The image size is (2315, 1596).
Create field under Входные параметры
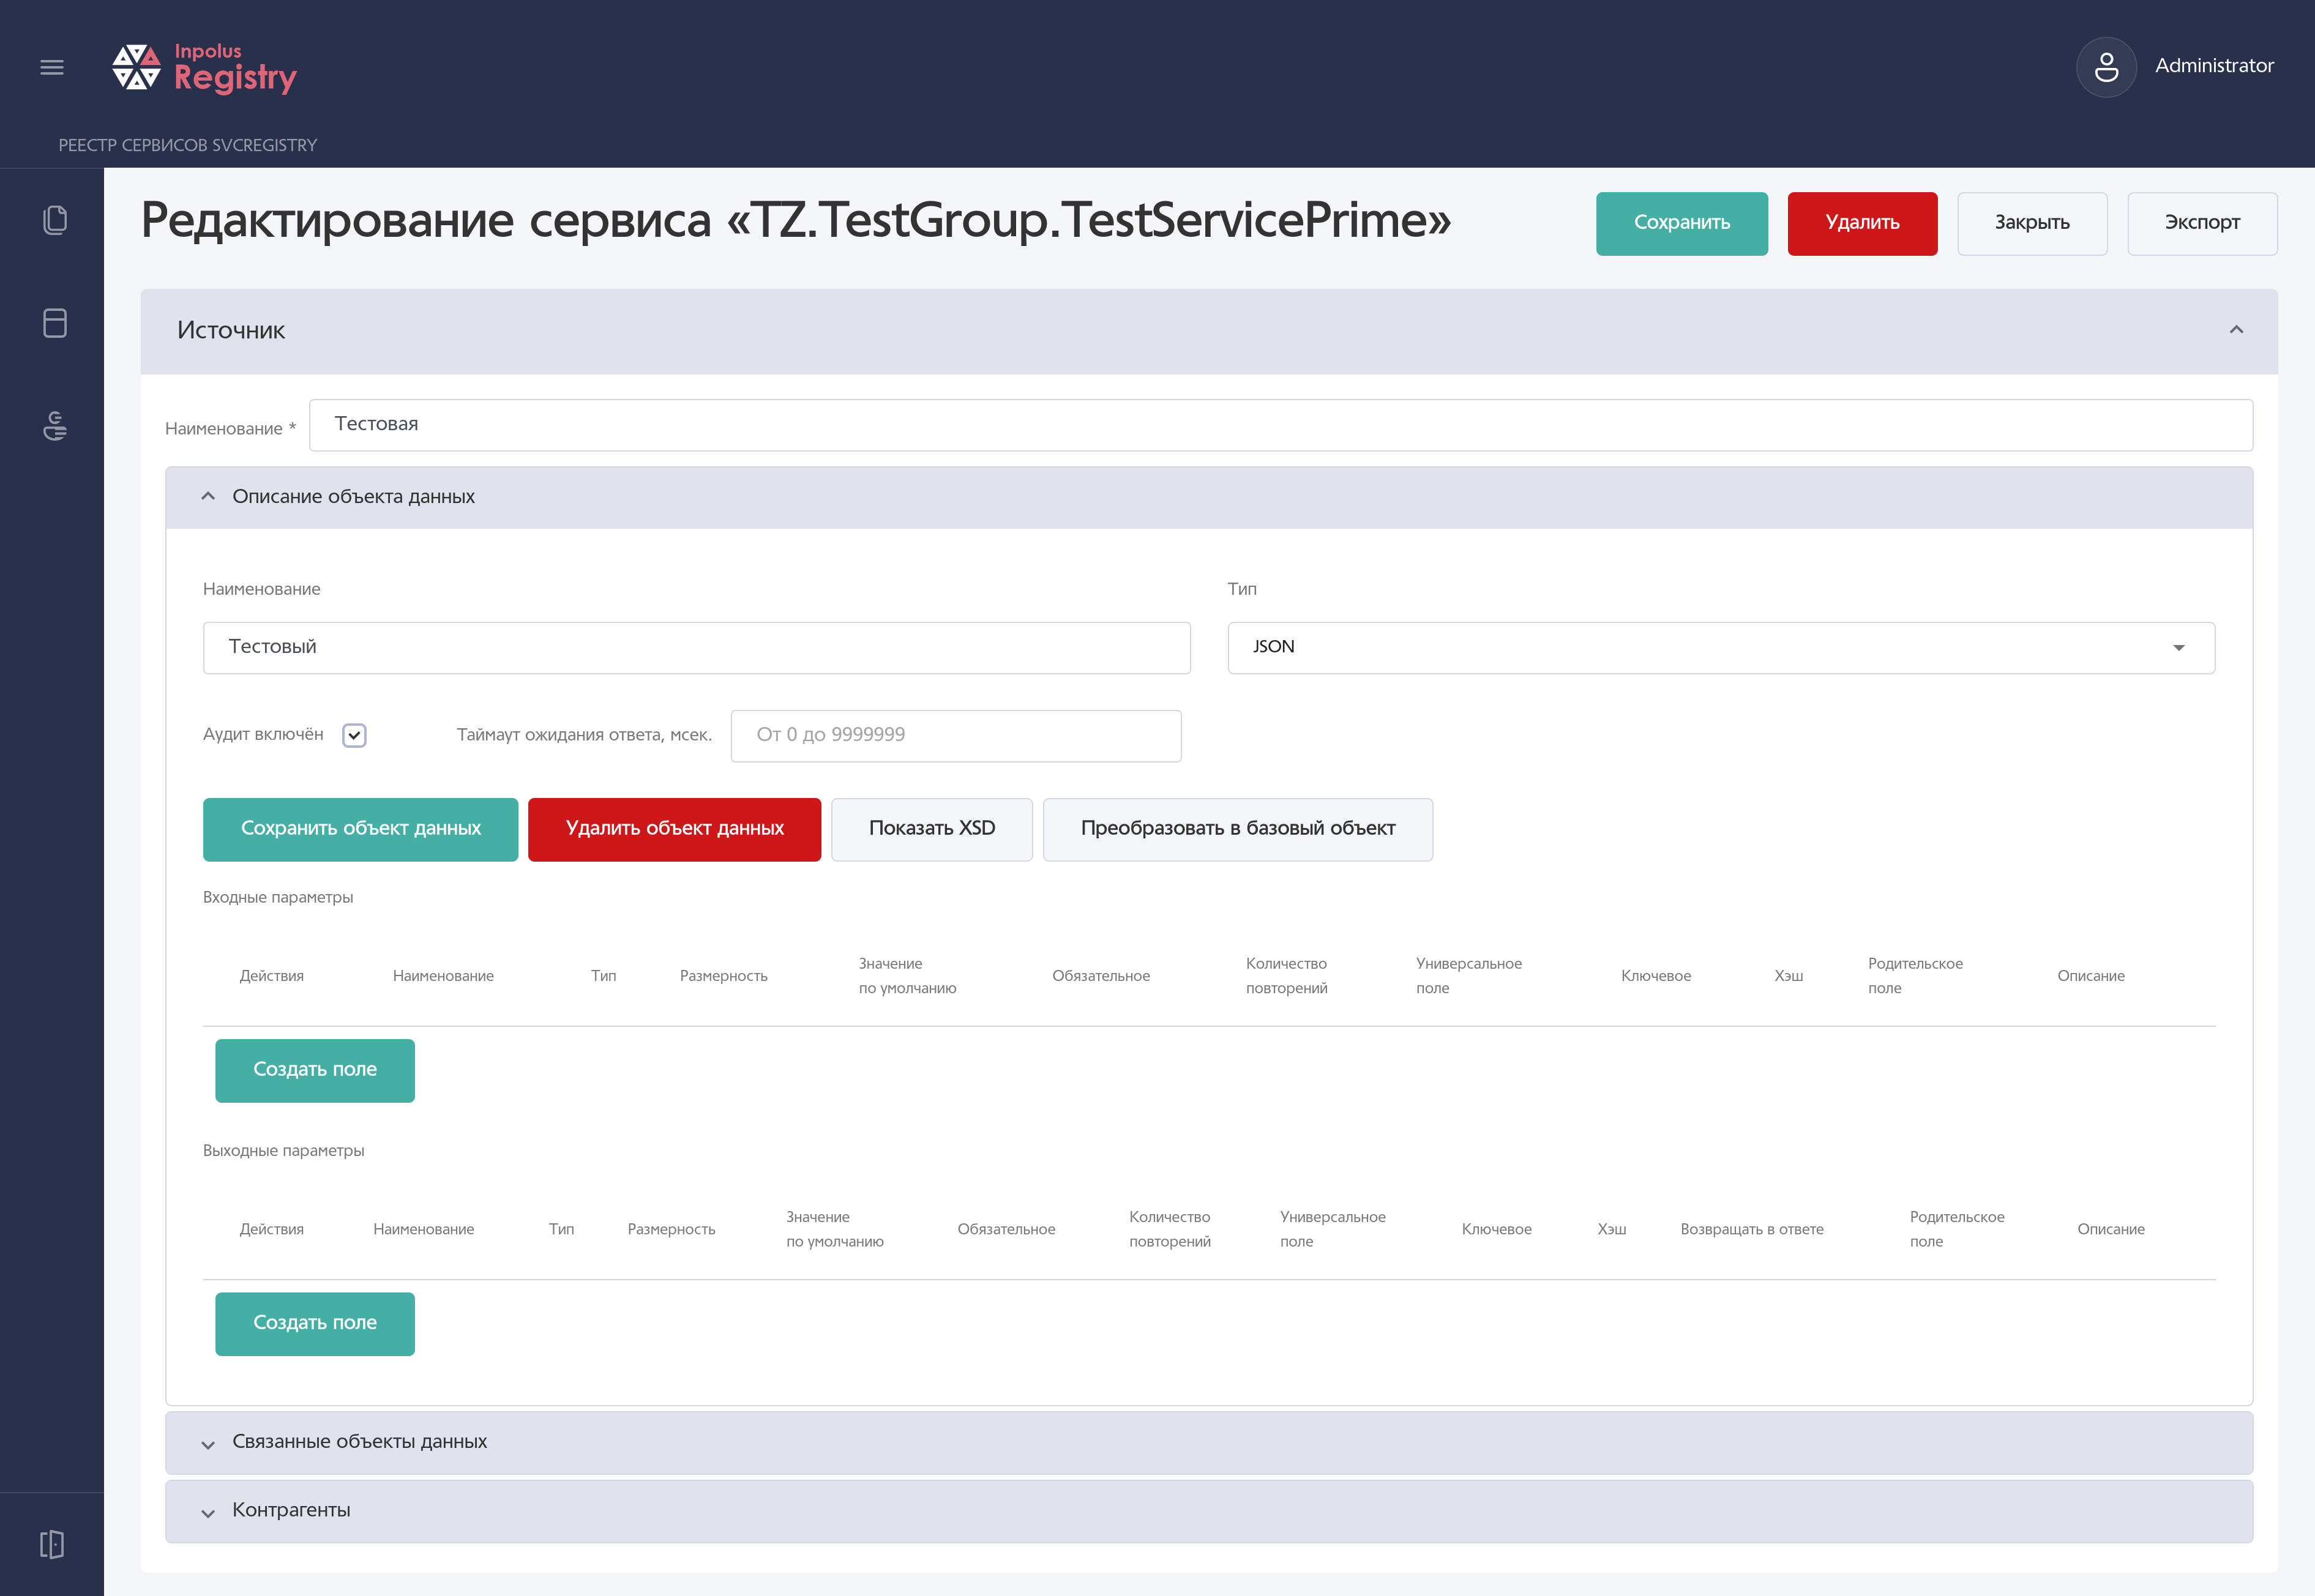pyautogui.click(x=315, y=1070)
